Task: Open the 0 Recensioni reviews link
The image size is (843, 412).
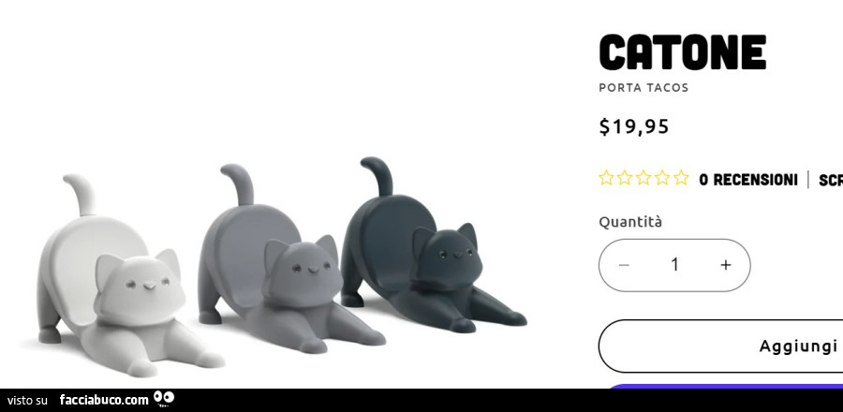Action: tap(747, 180)
